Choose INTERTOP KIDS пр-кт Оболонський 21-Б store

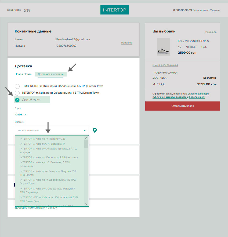coord(49,199)
